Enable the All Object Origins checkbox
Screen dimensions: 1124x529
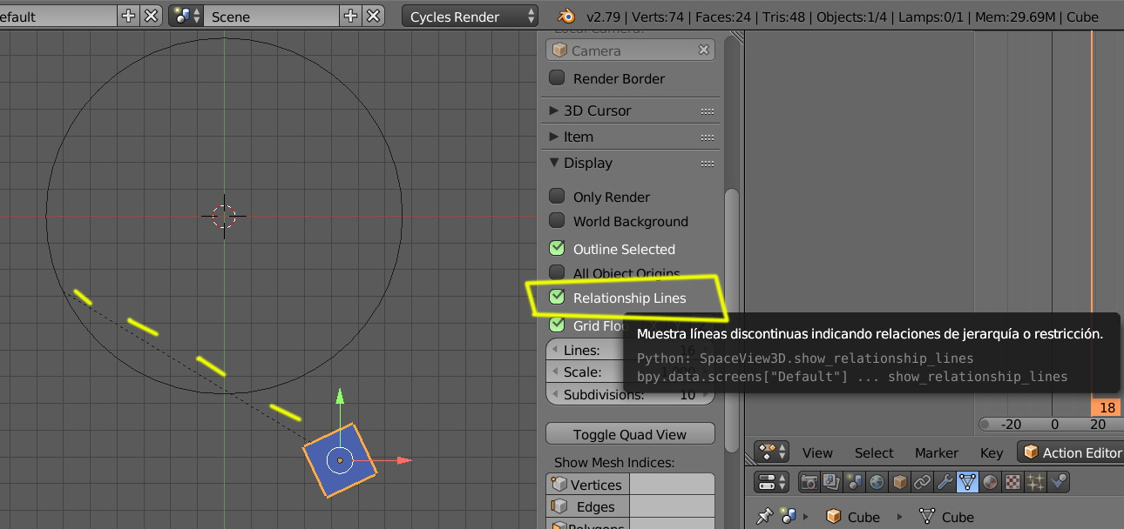coord(557,273)
